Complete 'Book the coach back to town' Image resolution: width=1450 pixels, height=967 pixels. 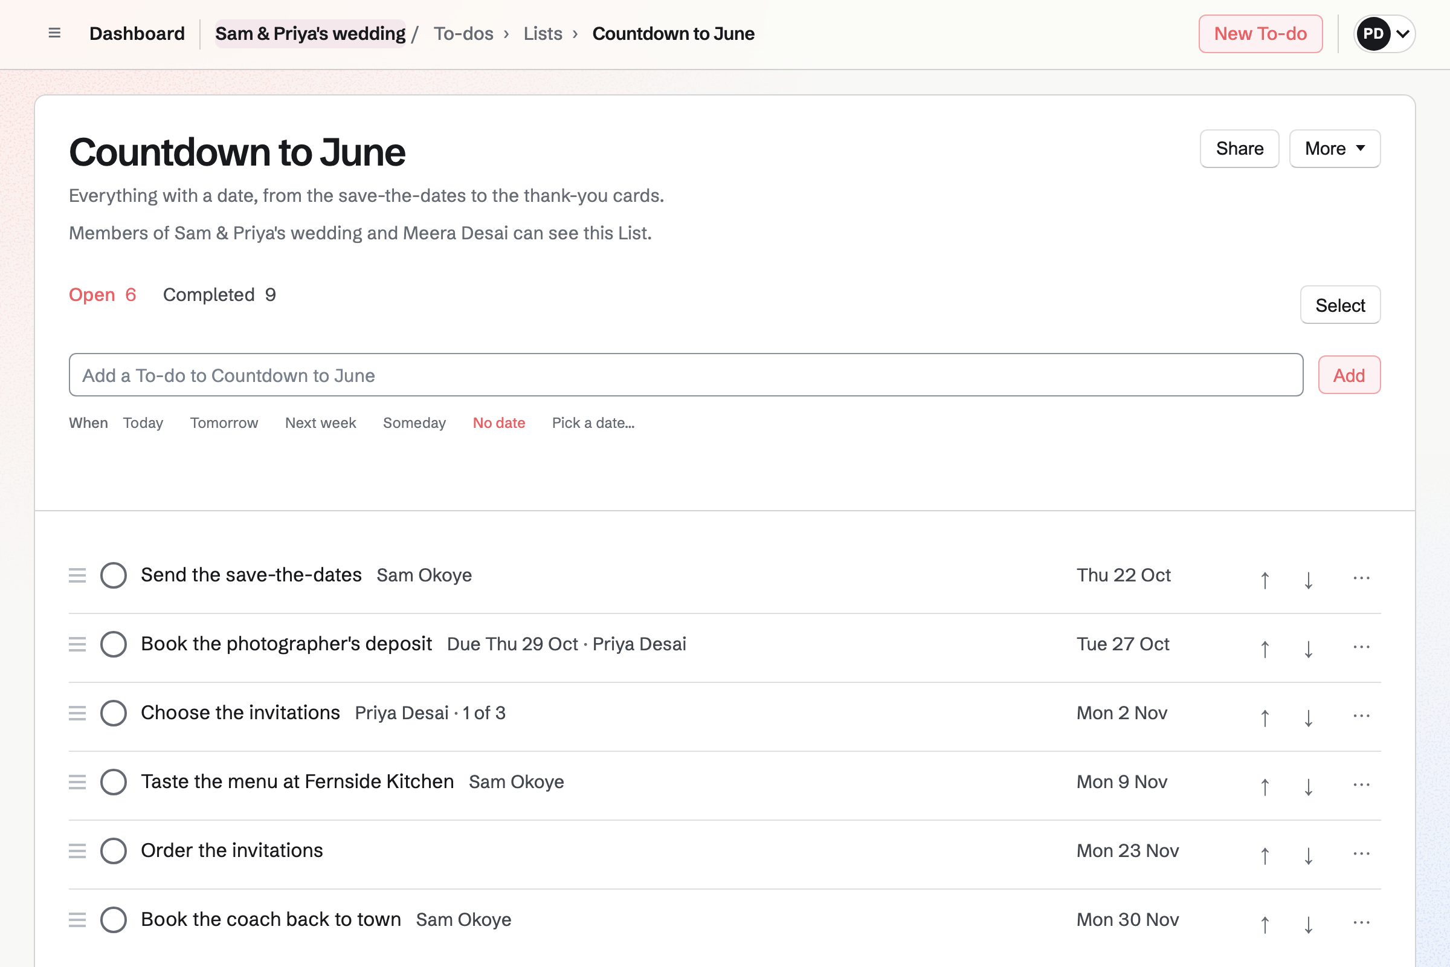(114, 920)
